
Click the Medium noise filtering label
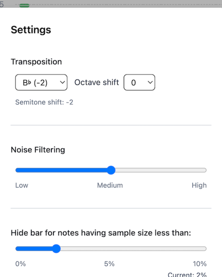(x=110, y=185)
